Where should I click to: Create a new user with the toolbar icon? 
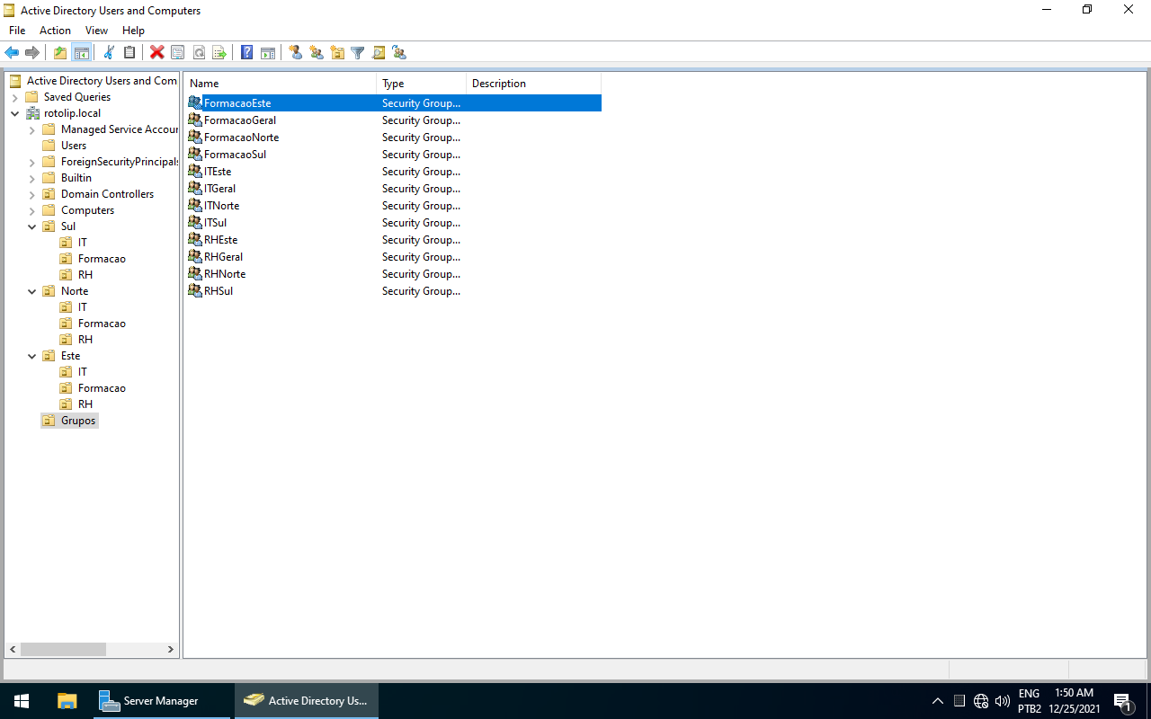[x=296, y=53]
